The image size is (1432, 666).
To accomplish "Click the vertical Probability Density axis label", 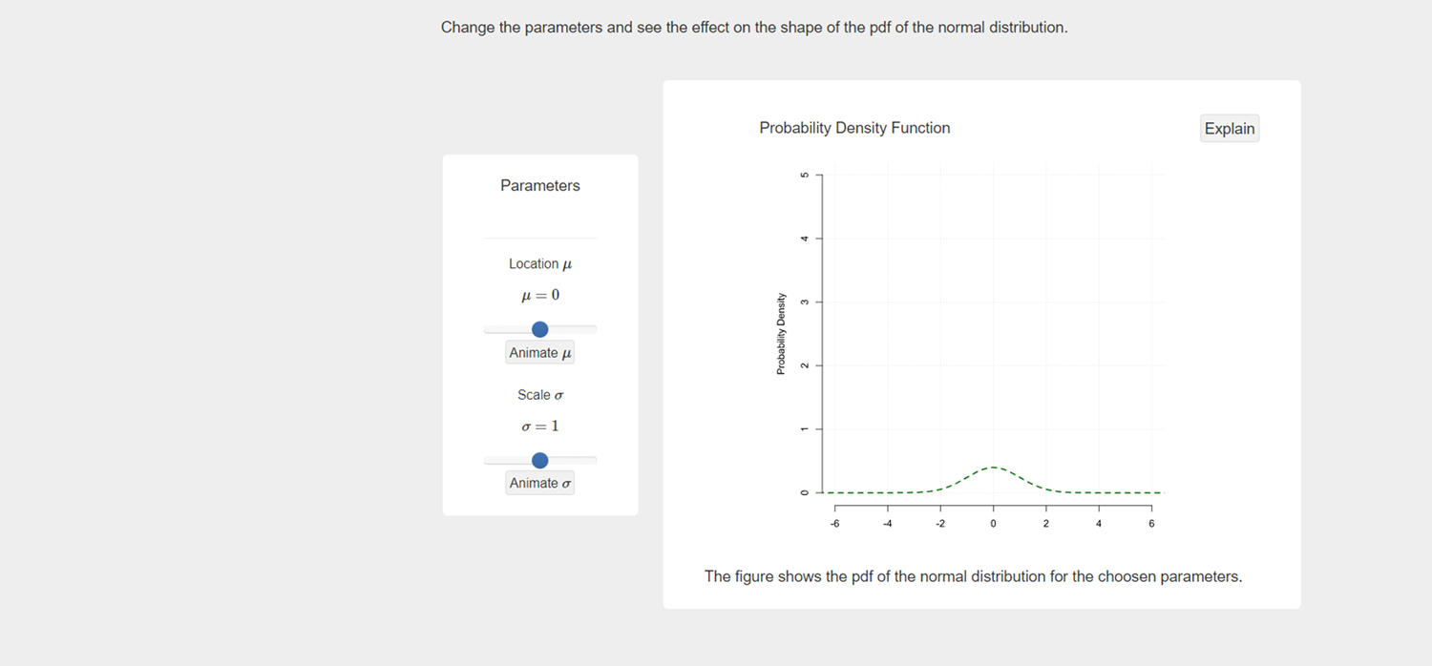I will (781, 334).
